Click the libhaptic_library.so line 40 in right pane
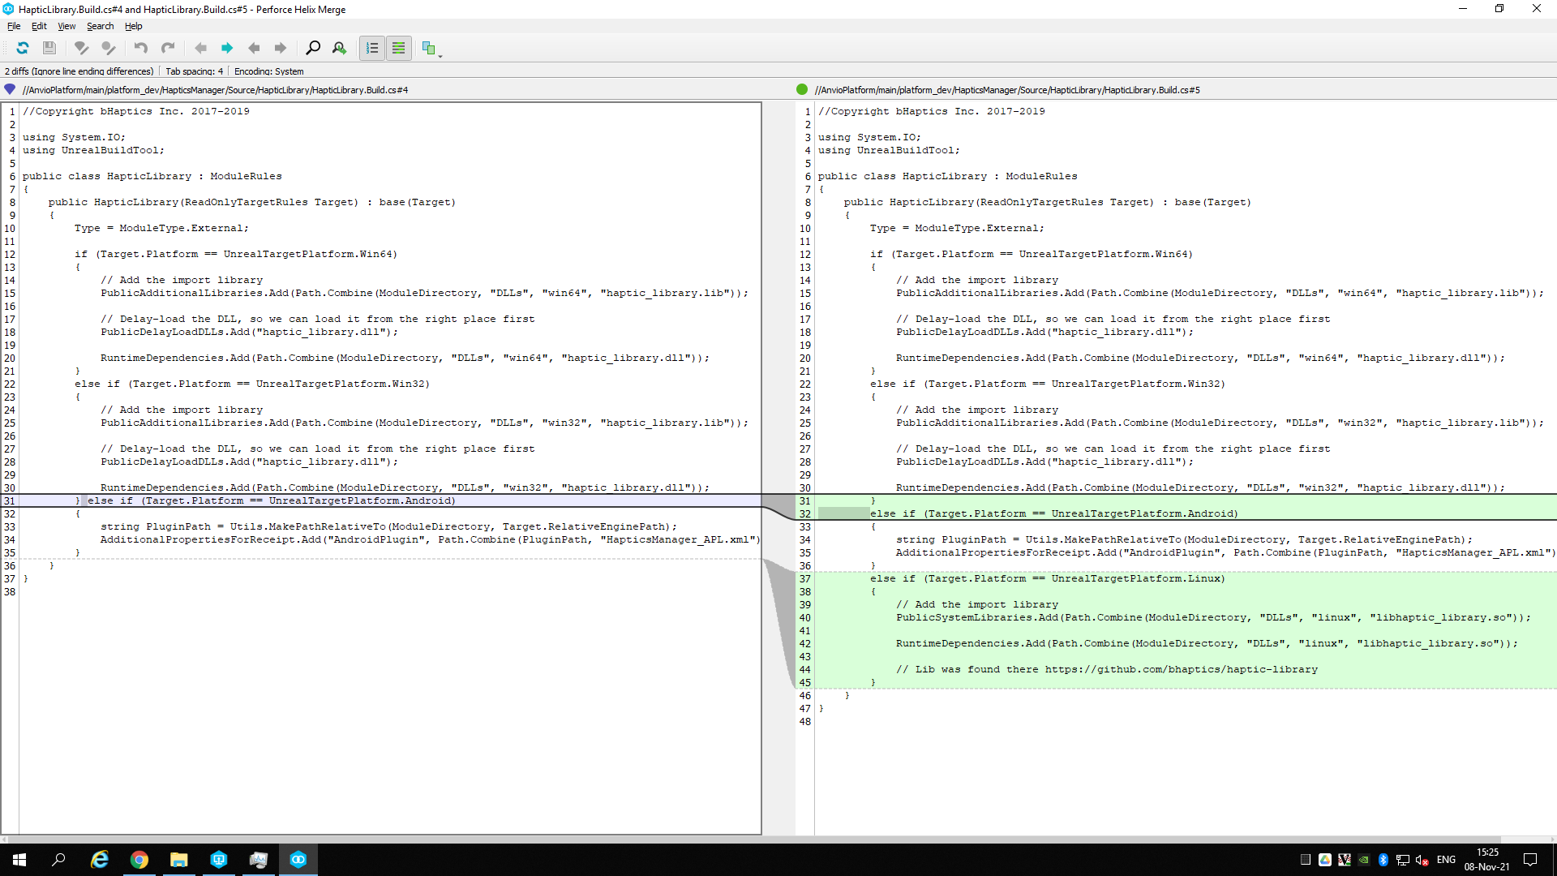This screenshot has height=876, width=1557. click(x=1213, y=618)
